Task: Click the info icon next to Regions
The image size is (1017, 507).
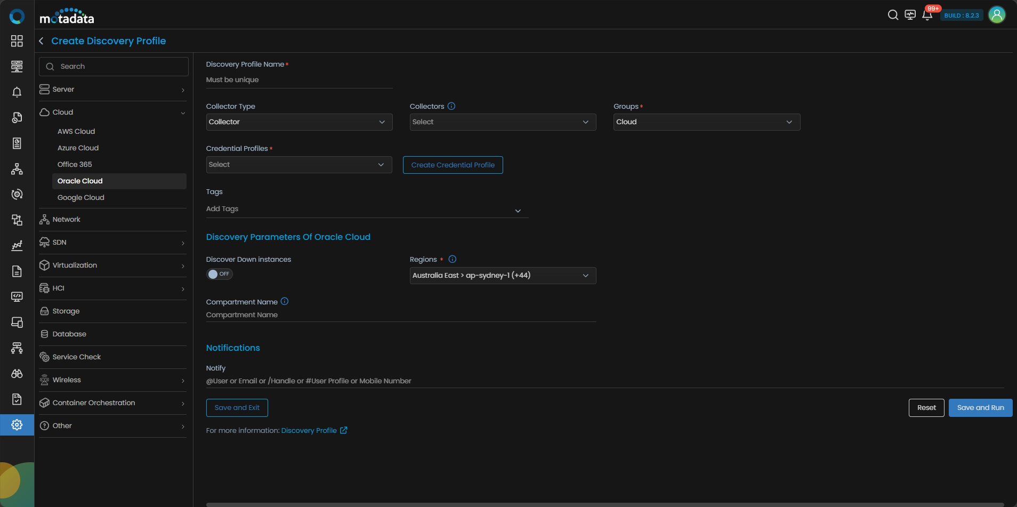Action: 453,259
